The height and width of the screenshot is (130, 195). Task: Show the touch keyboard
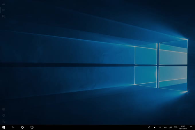pos(175,127)
